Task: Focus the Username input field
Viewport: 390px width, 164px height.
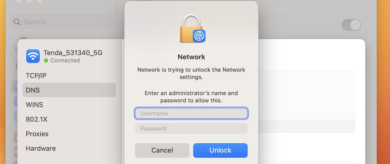Action: (x=191, y=113)
